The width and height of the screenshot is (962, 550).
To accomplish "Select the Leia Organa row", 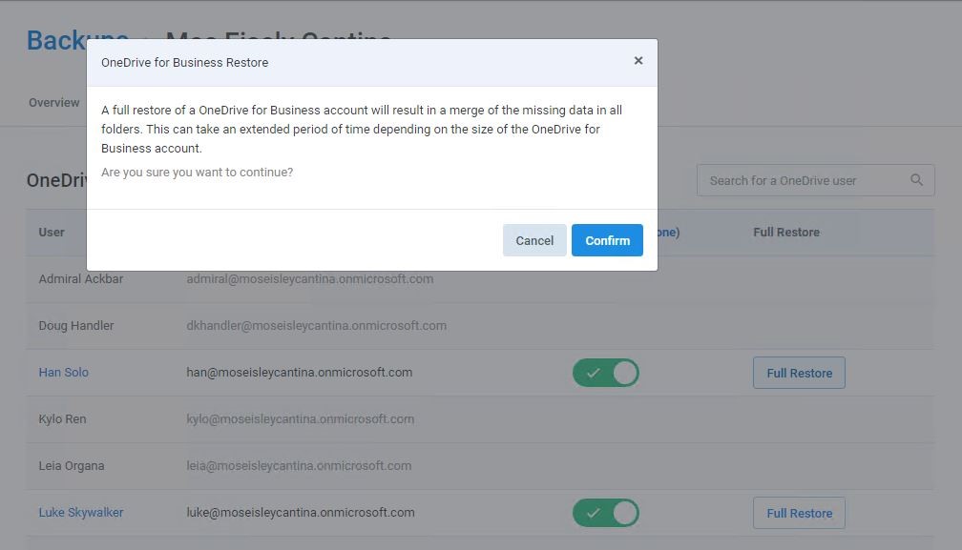I will click(x=480, y=465).
